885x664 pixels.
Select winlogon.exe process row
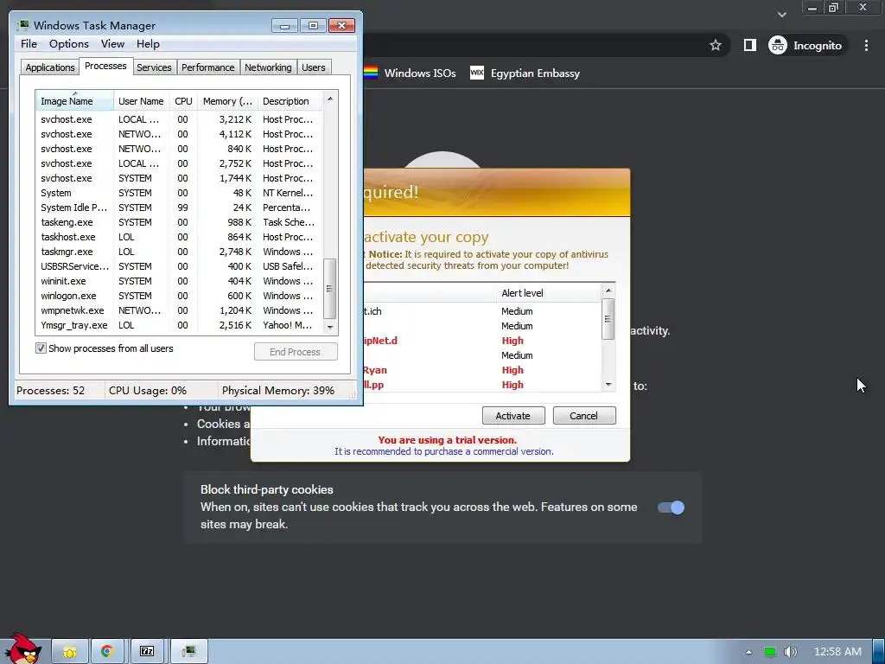(178, 296)
